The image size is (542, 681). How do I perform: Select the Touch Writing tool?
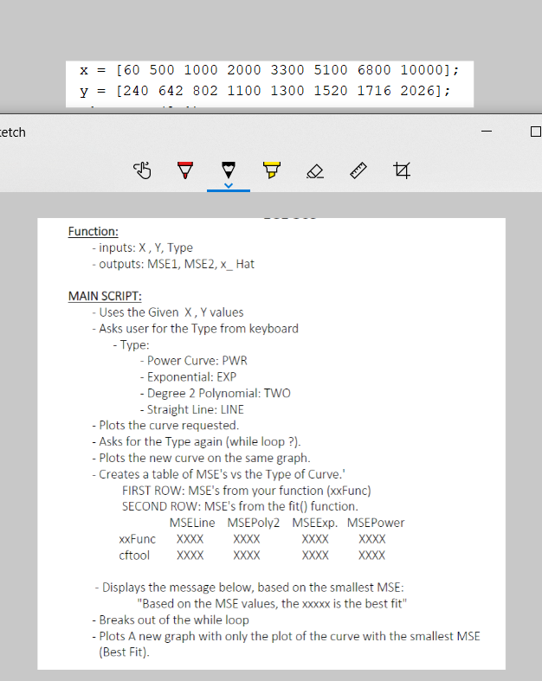pyautogui.click(x=142, y=170)
